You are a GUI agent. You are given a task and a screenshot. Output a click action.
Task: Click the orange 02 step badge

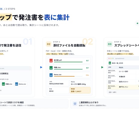(x=49, y=44)
